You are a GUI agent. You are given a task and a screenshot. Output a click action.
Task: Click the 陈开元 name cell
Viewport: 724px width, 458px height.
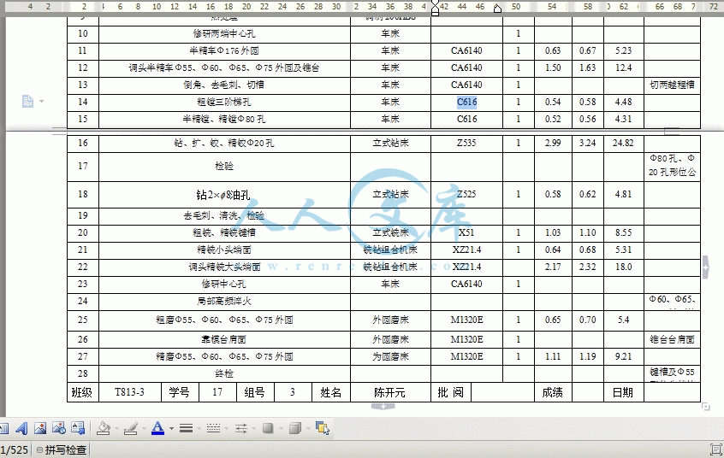[389, 392]
